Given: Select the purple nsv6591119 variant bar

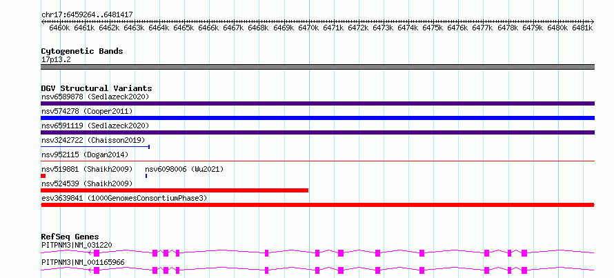Looking at the screenshot, I should pos(317,132).
